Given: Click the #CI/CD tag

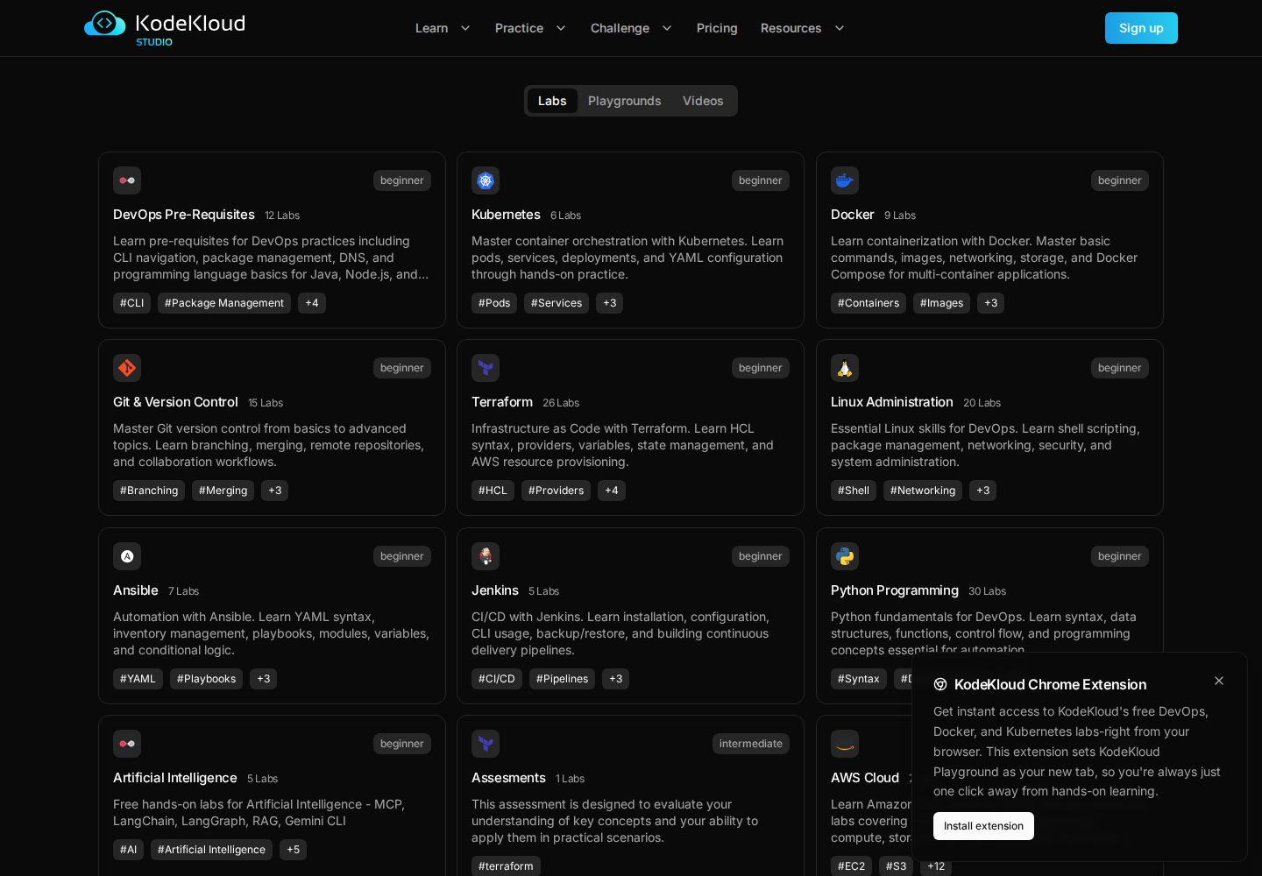Looking at the screenshot, I should [x=497, y=679].
